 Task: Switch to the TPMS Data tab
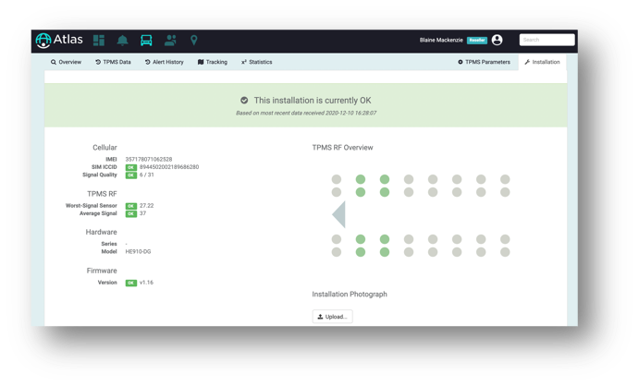pos(113,62)
